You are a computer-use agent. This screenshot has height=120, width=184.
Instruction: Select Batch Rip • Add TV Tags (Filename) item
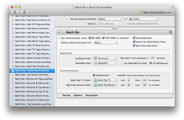click(x=32, y=49)
